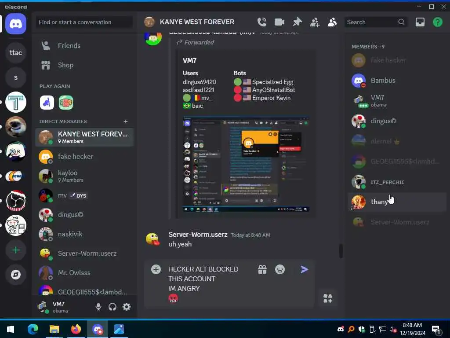Start a voice call in the group
This screenshot has height=338, width=450.
click(x=262, y=22)
